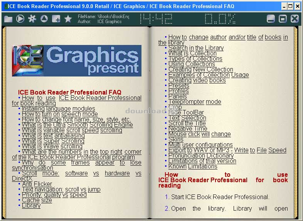
Task: Open 'What is text antialiasing' link
Action: (x=53, y=136)
